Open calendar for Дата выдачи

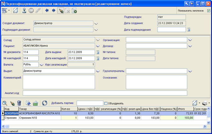tap(98, 52)
